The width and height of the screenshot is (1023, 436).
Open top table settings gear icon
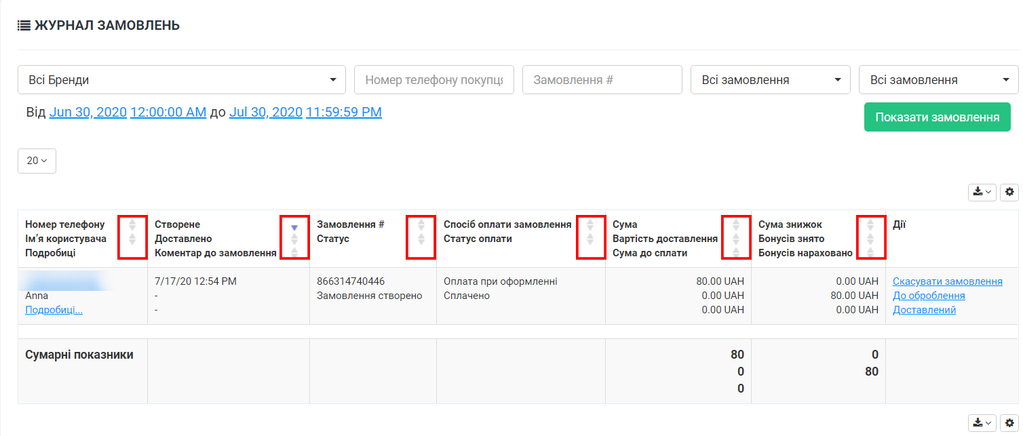click(x=1009, y=193)
